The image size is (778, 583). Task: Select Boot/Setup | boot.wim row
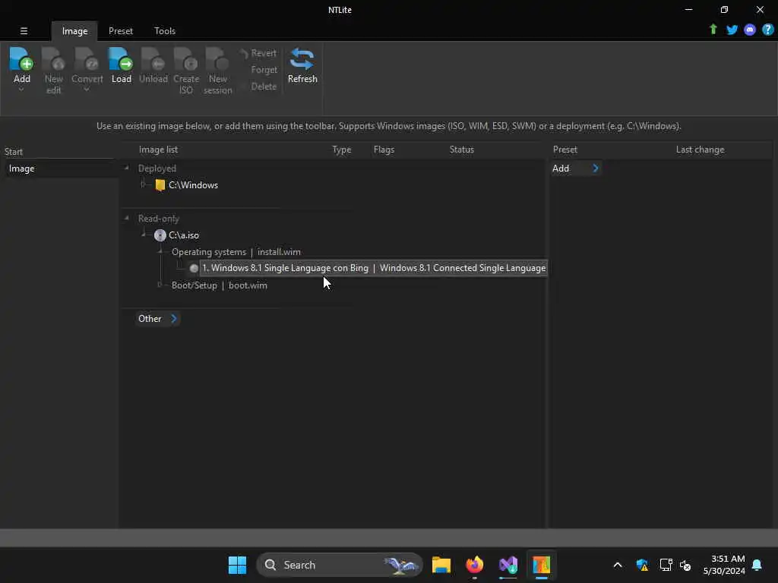[220, 285]
